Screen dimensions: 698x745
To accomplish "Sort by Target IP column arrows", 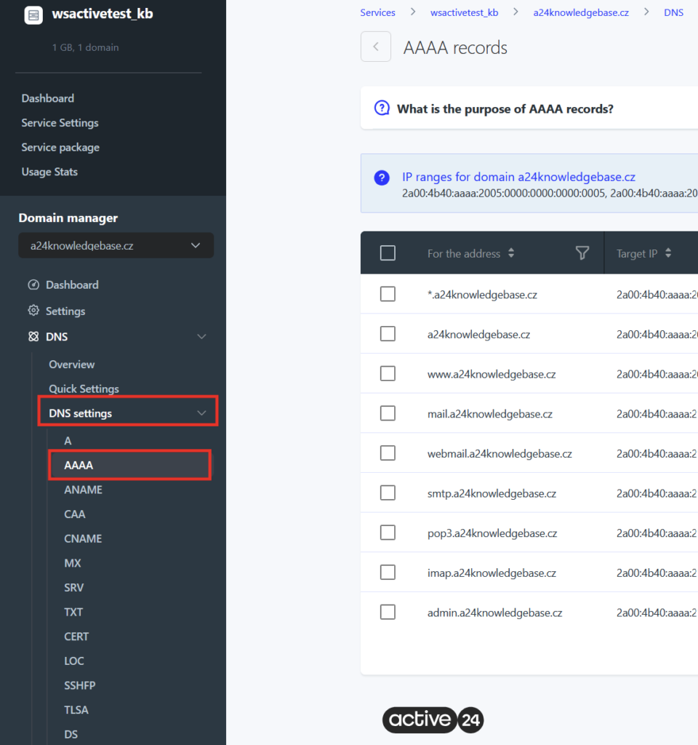I will (668, 252).
